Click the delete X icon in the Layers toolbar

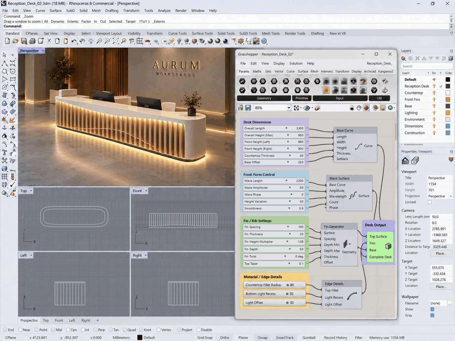[417, 58]
